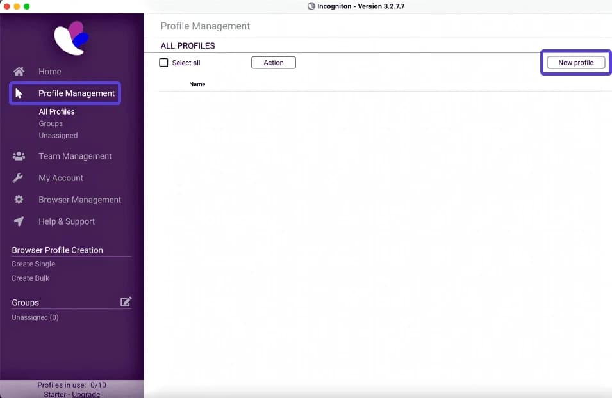Go to the My Account section
612x398 pixels.
[61, 178]
